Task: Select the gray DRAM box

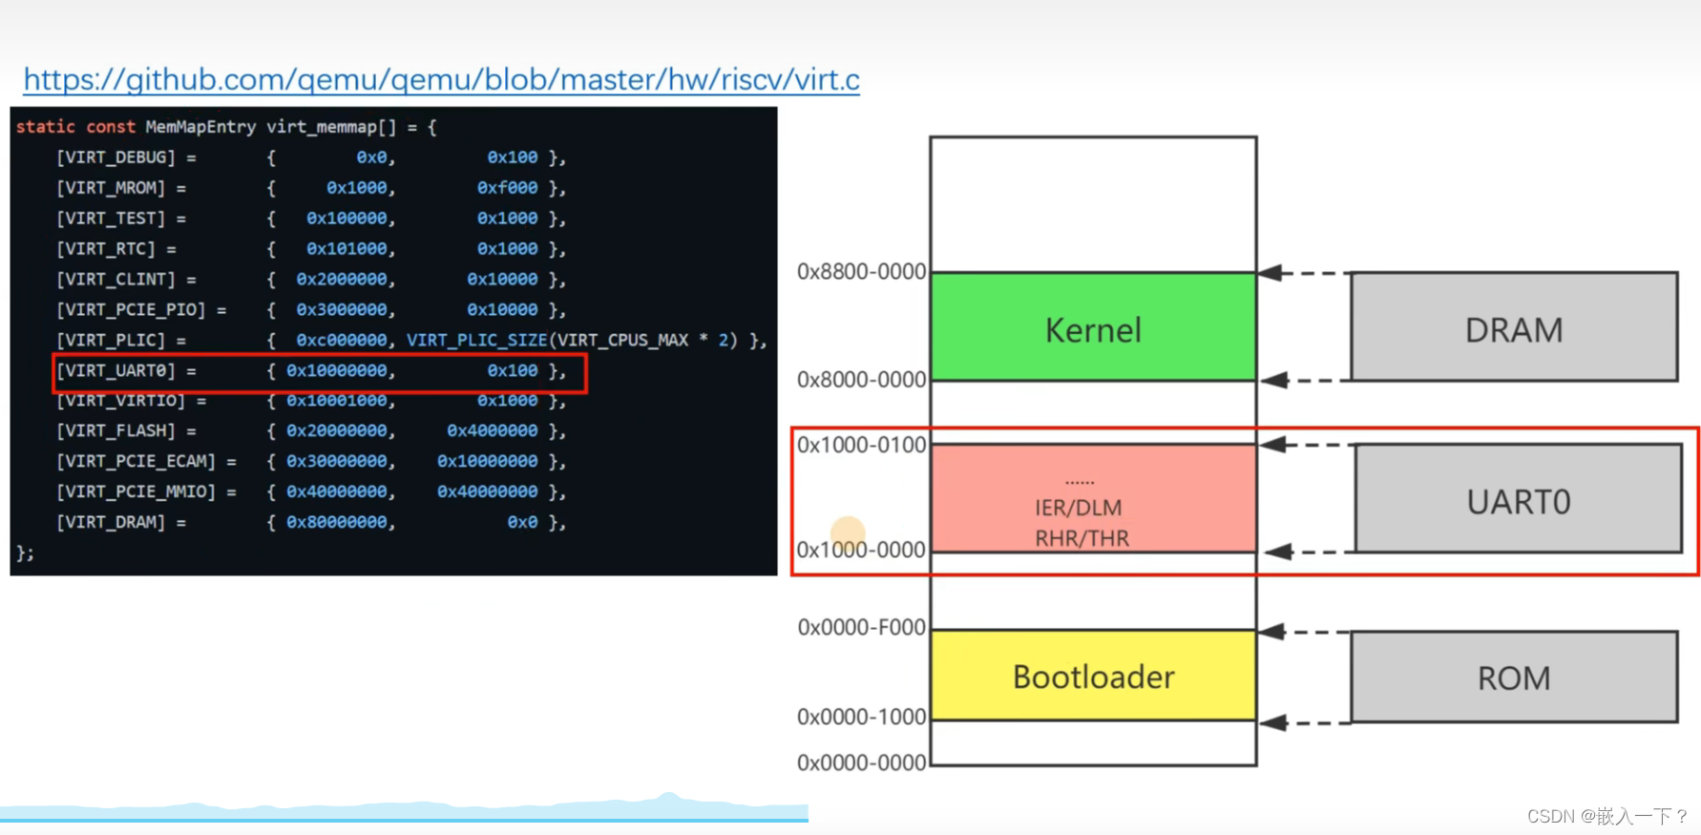Action: pyautogui.click(x=1514, y=326)
